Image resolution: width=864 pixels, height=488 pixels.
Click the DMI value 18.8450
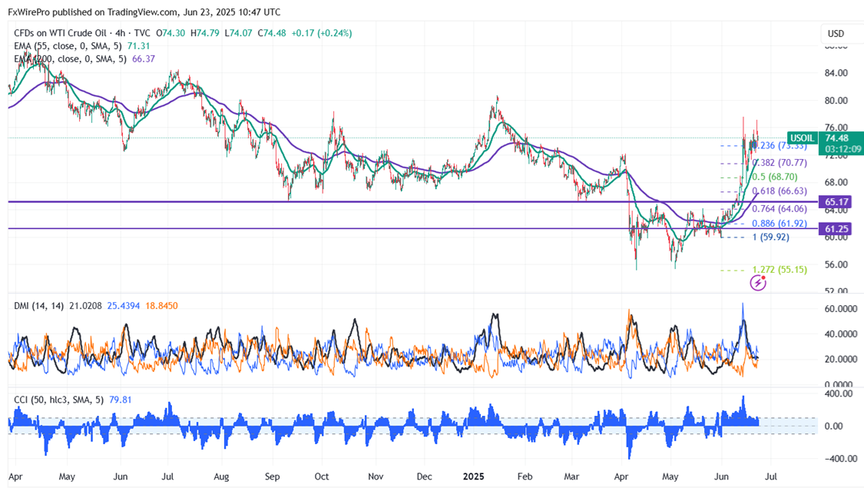tap(161, 306)
